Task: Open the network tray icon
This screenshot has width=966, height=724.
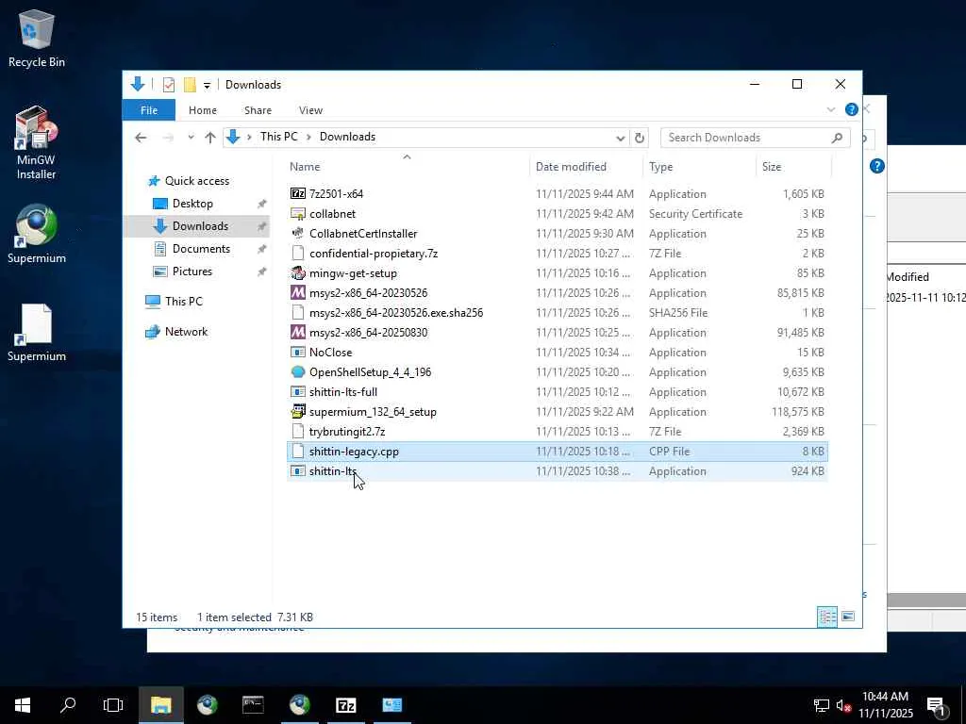Action: [822, 705]
